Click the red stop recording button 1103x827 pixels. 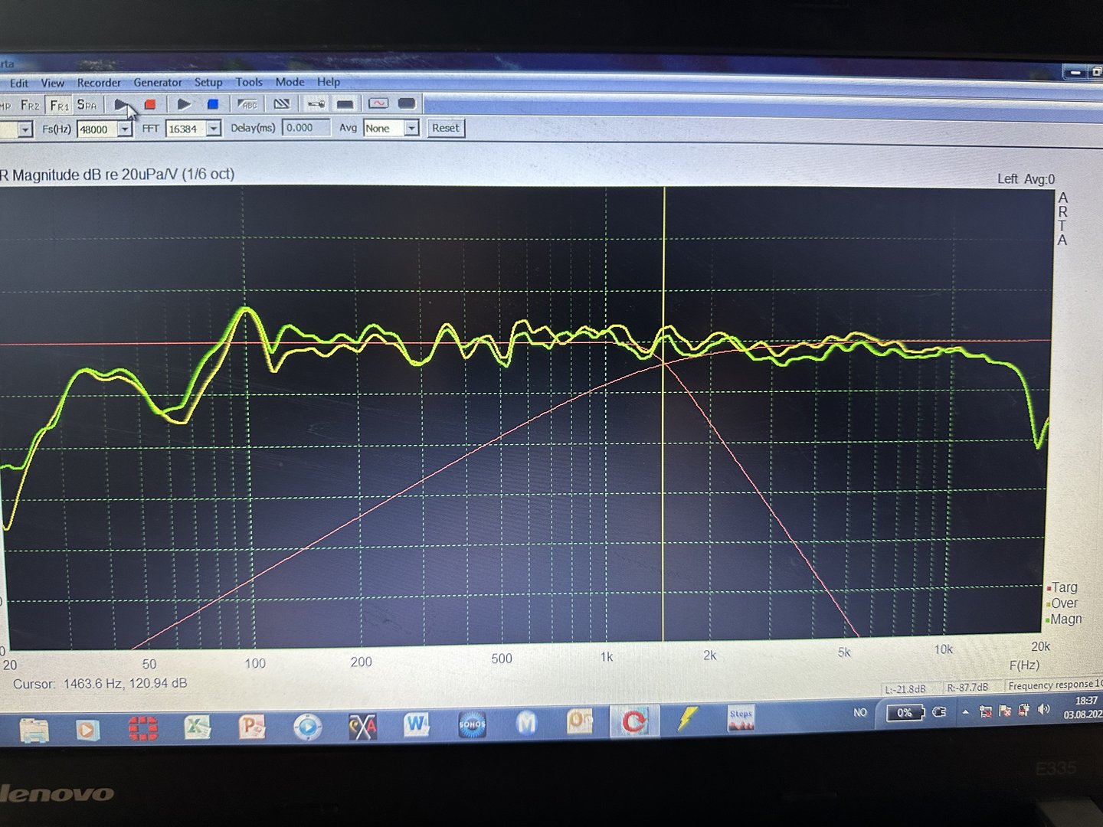150,104
